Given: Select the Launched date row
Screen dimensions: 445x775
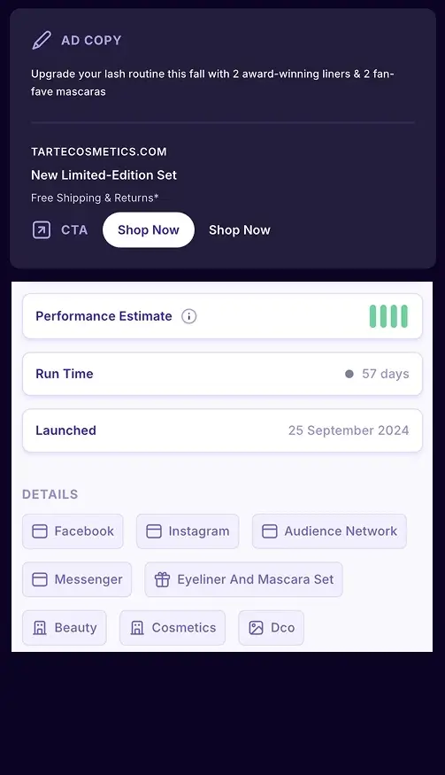Looking at the screenshot, I should 222,430.
